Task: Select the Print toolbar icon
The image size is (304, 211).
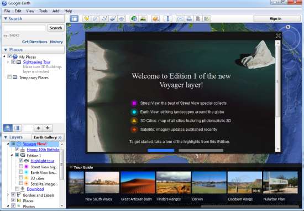Action: tap(189, 19)
